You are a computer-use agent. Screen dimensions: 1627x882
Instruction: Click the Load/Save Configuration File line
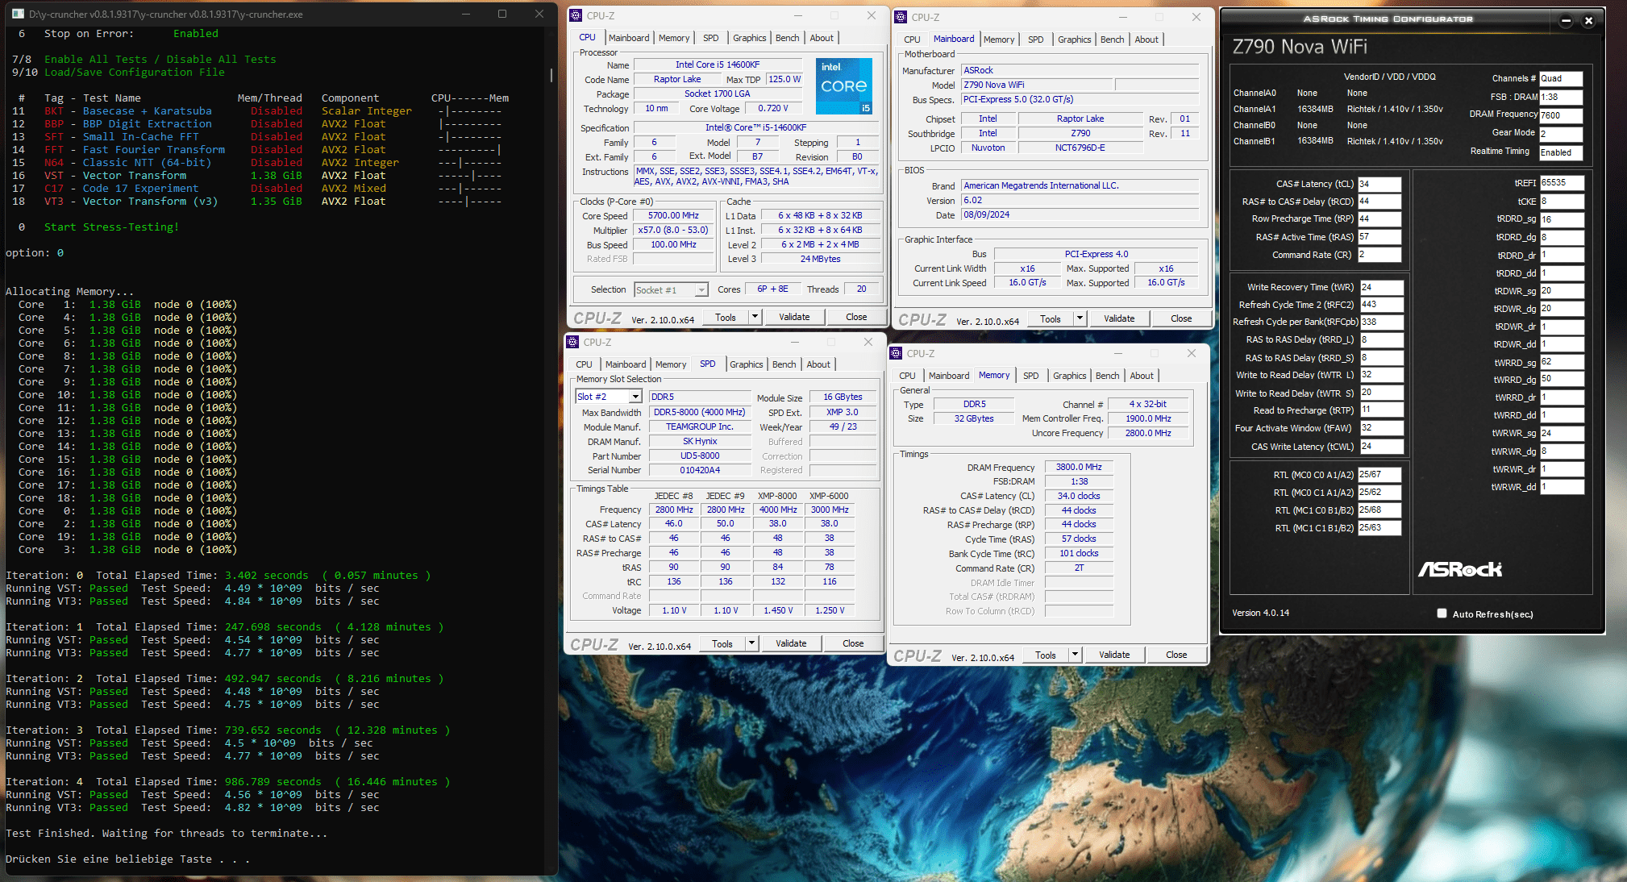[134, 72]
